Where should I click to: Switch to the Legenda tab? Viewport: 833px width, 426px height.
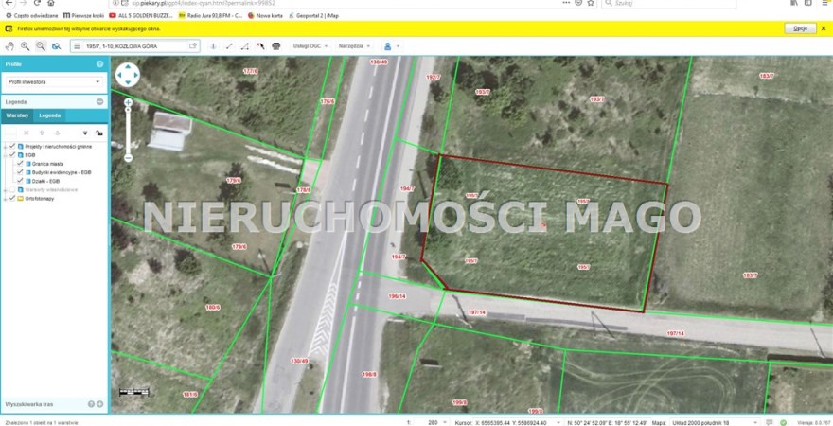[50, 115]
